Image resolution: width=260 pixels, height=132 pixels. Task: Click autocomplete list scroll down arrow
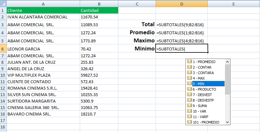(x=227, y=122)
